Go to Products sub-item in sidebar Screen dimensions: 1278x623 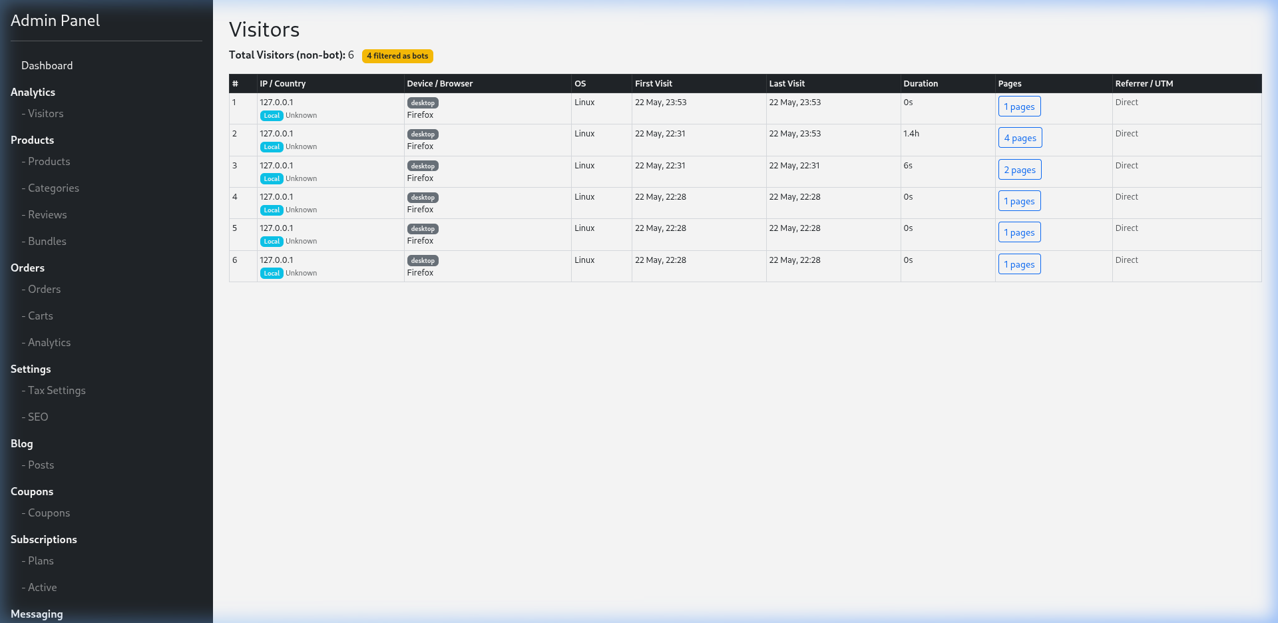point(46,162)
